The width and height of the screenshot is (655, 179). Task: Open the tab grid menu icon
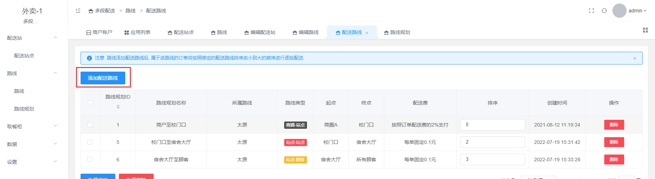[x=645, y=30]
